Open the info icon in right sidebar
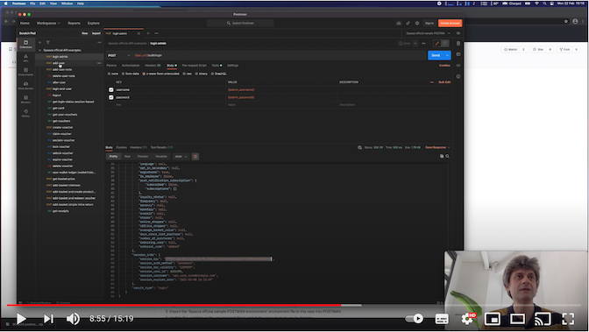The width and height of the screenshot is (589, 332). (458, 76)
